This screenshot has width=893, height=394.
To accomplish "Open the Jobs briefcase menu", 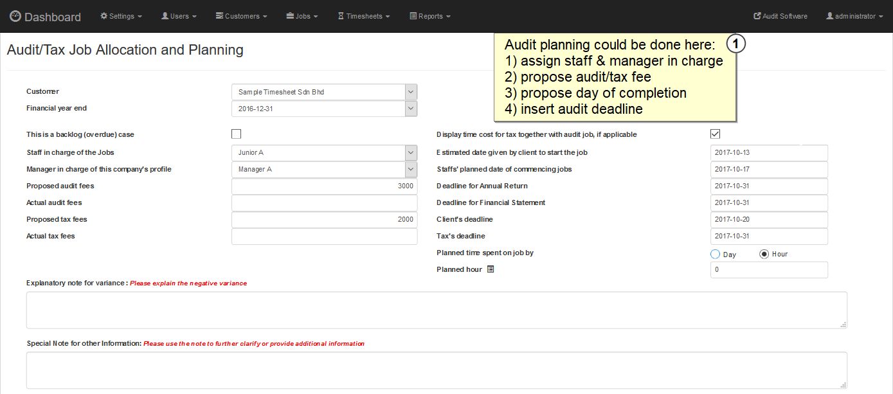I will click(x=302, y=16).
